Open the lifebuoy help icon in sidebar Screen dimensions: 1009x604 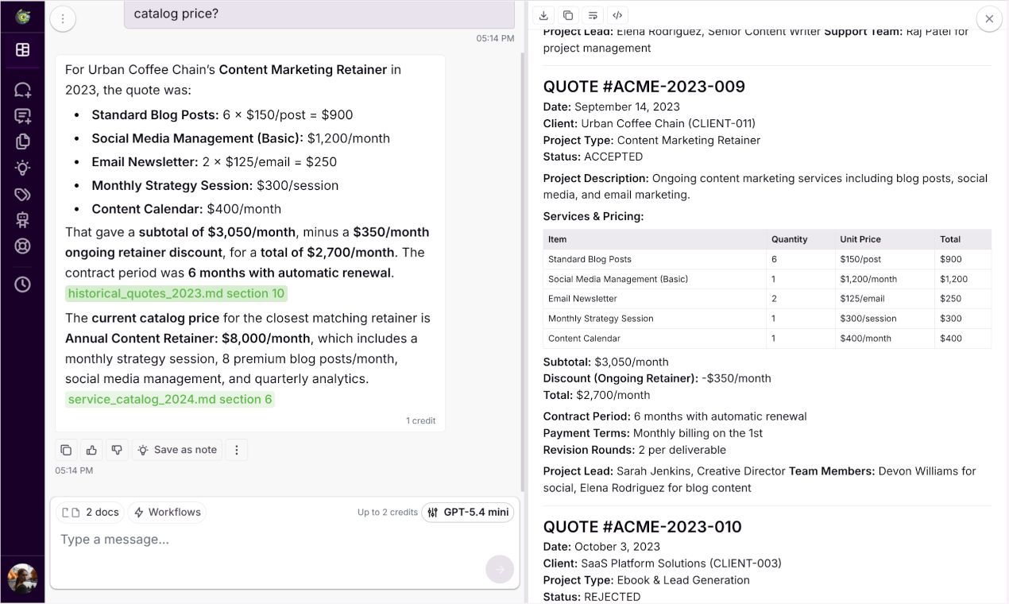click(x=22, y=246)
